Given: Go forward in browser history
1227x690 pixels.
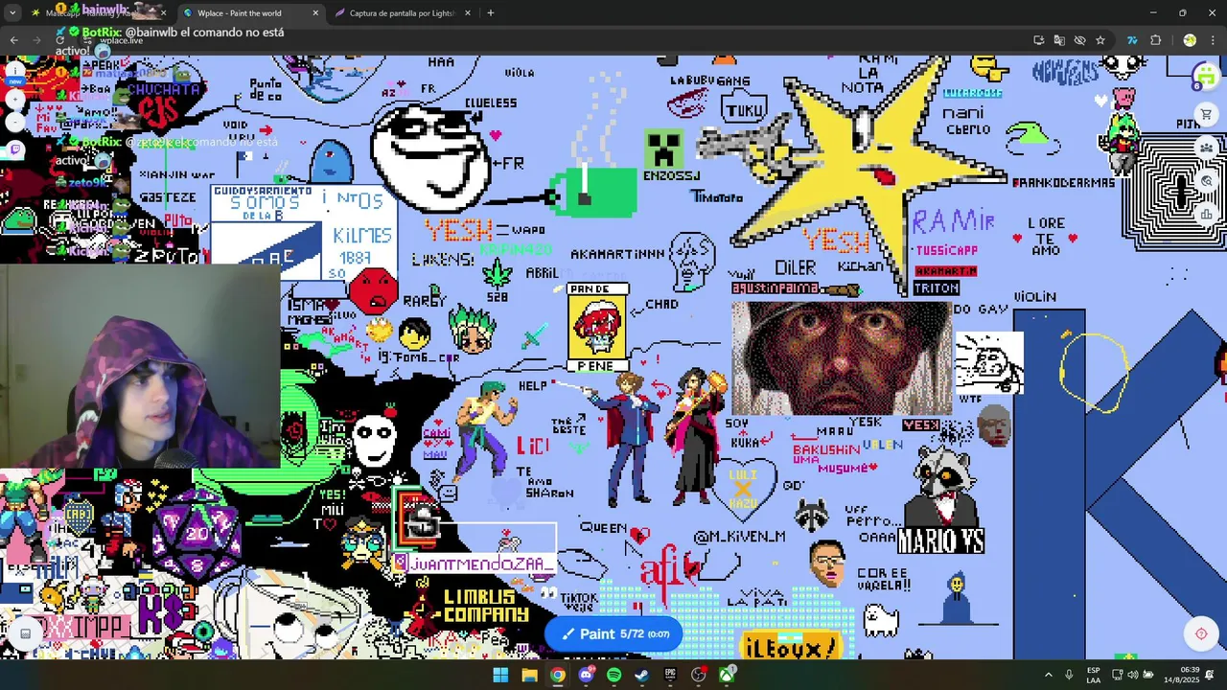Looking at the screenshot, I should tap(38, 40).
